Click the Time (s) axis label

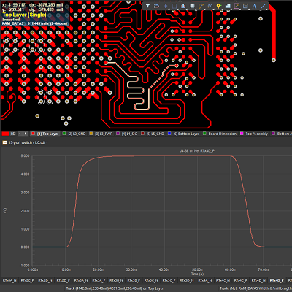(x=197, y=274)
